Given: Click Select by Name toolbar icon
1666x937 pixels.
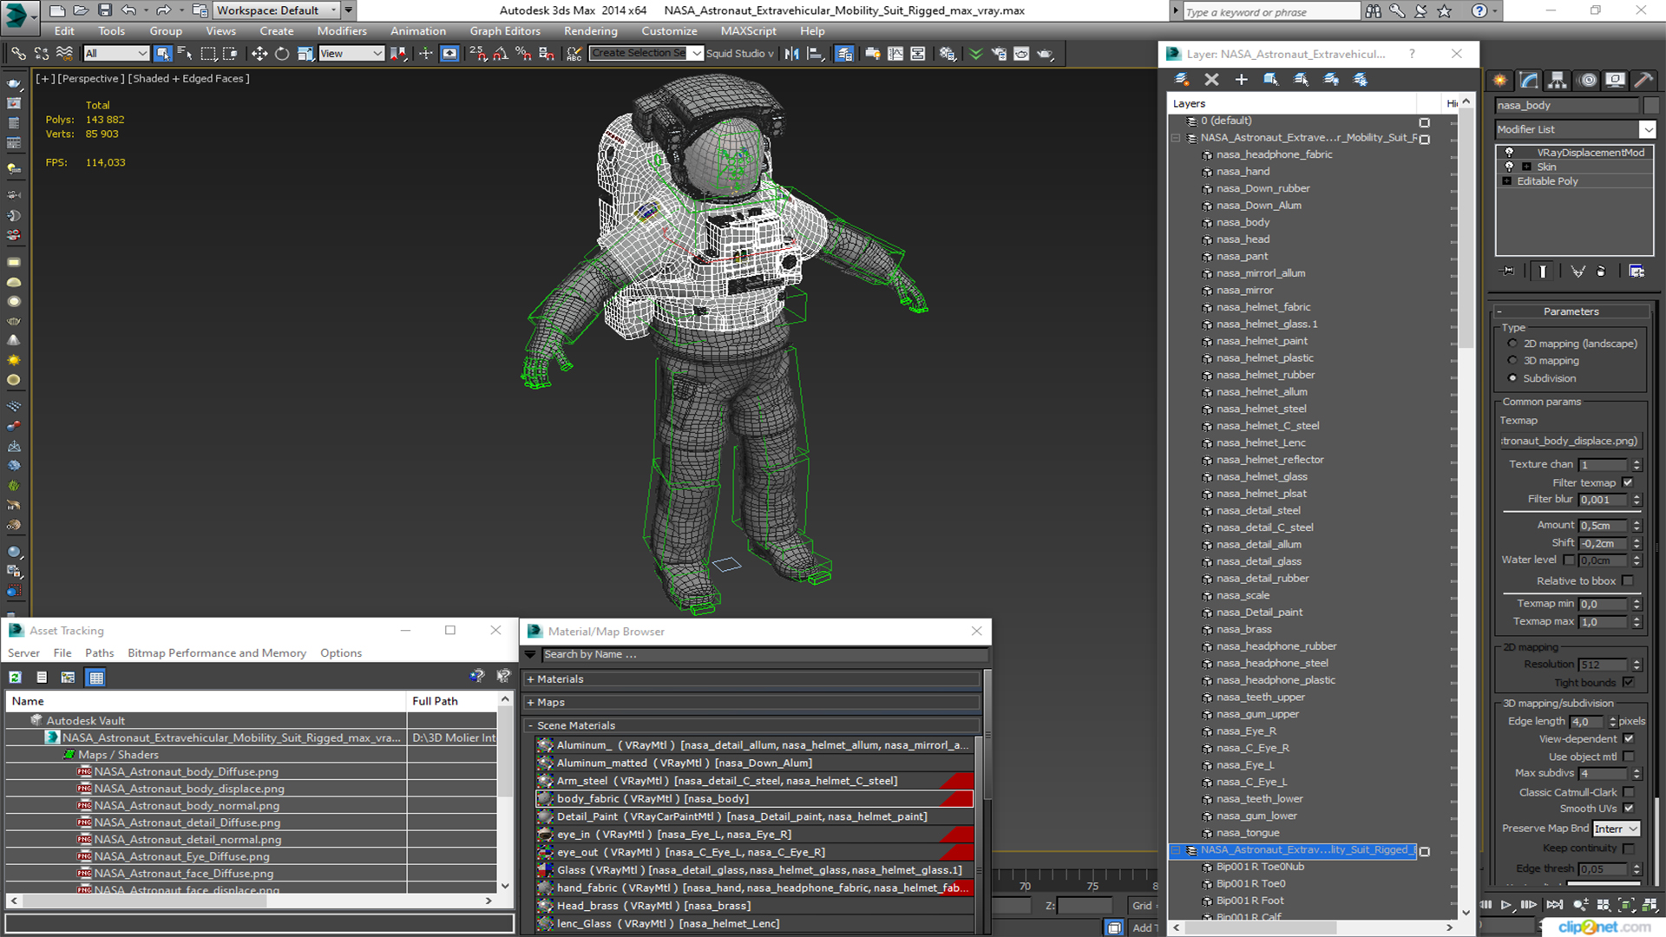Looking at the screenshot, I should coord(185,54).
